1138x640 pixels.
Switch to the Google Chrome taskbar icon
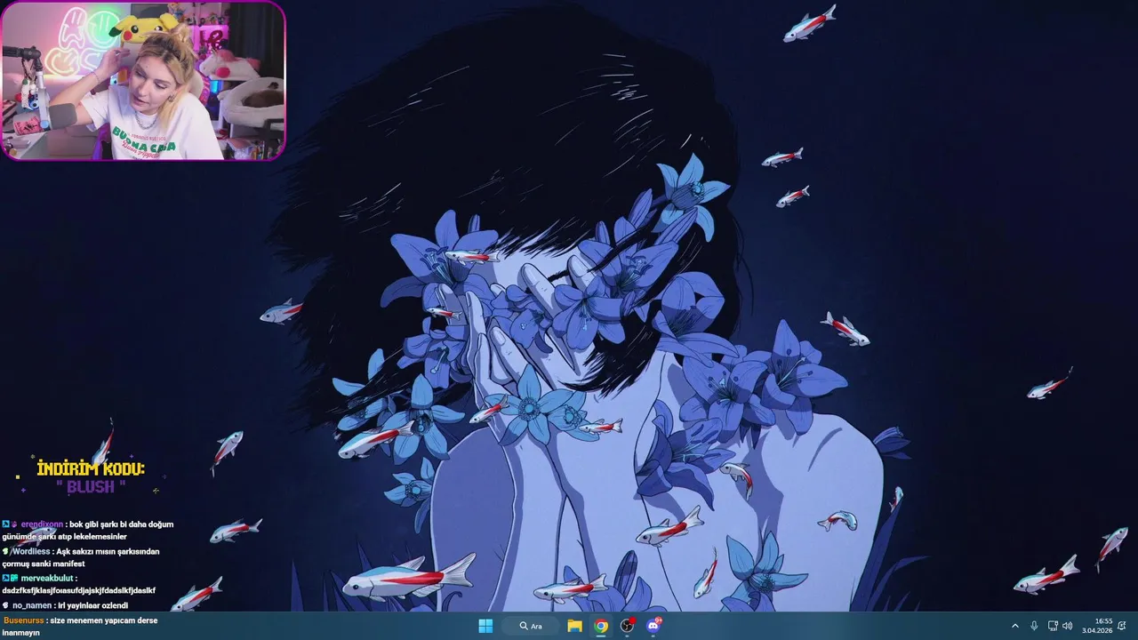[602, 626]
